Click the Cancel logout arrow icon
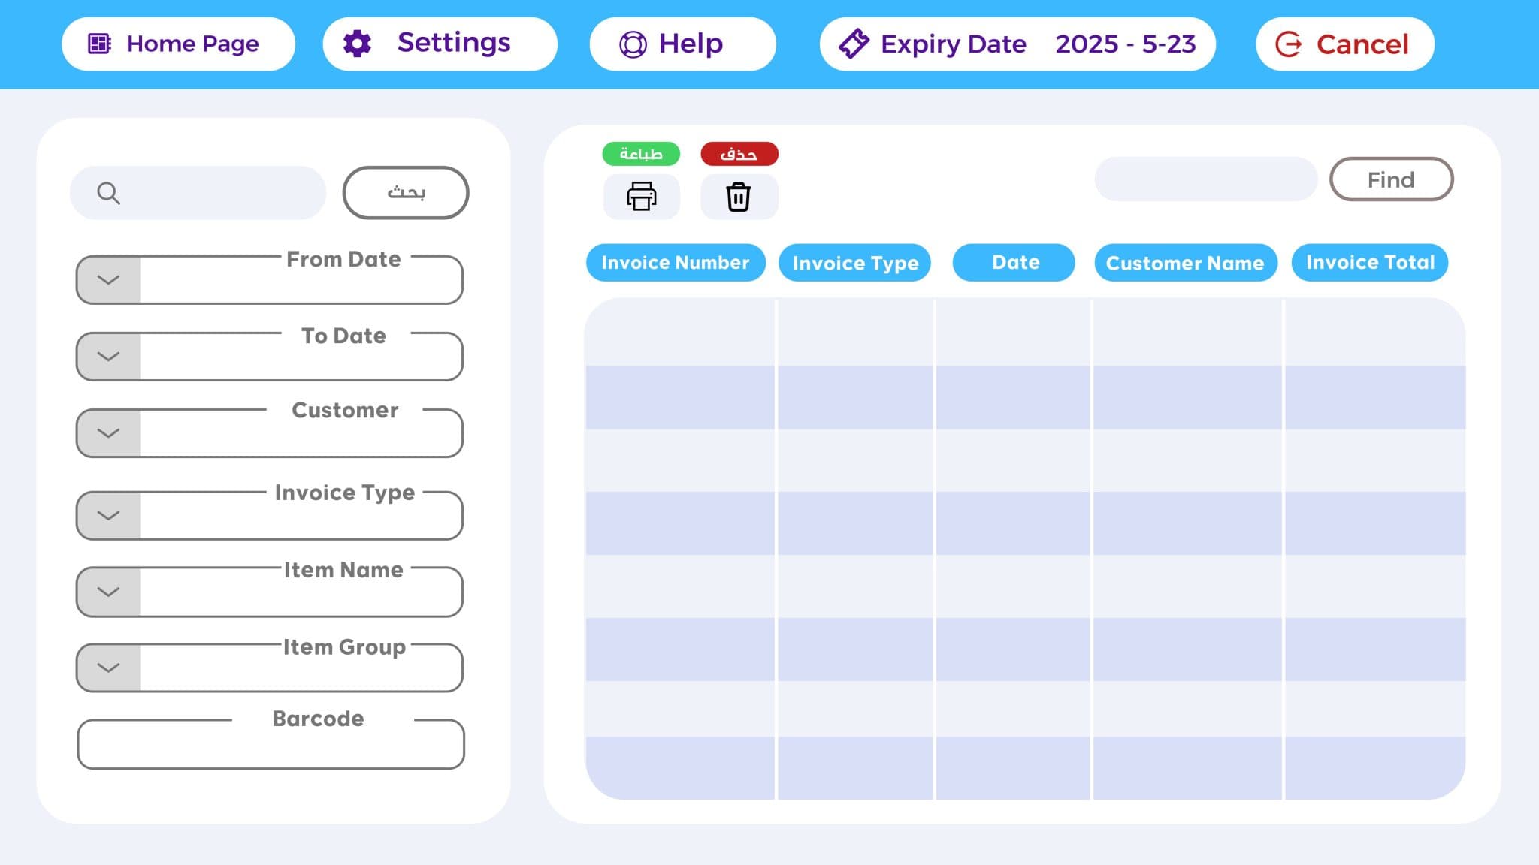The height and width of the screenshot is (865, 1539). [1289, 44]
